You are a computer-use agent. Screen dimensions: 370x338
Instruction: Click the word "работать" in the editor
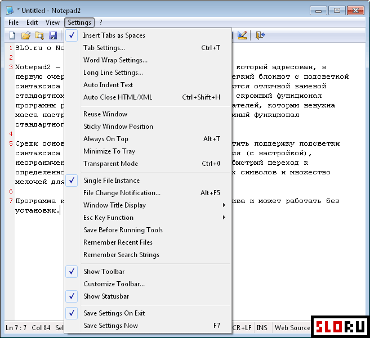(x=304, y=201)
